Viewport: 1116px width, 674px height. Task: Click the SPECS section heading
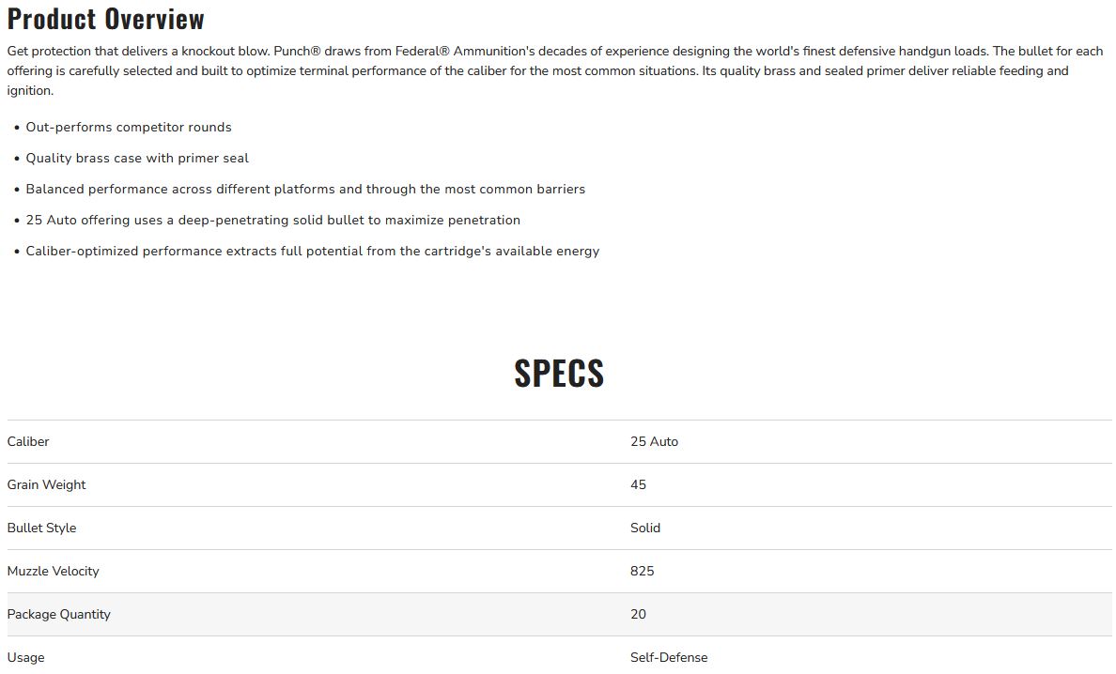559,373
